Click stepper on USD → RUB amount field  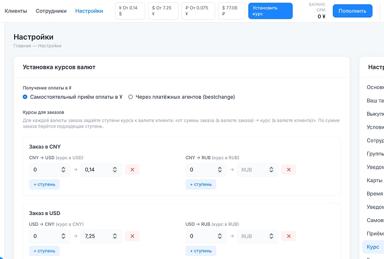pos(220,236)
